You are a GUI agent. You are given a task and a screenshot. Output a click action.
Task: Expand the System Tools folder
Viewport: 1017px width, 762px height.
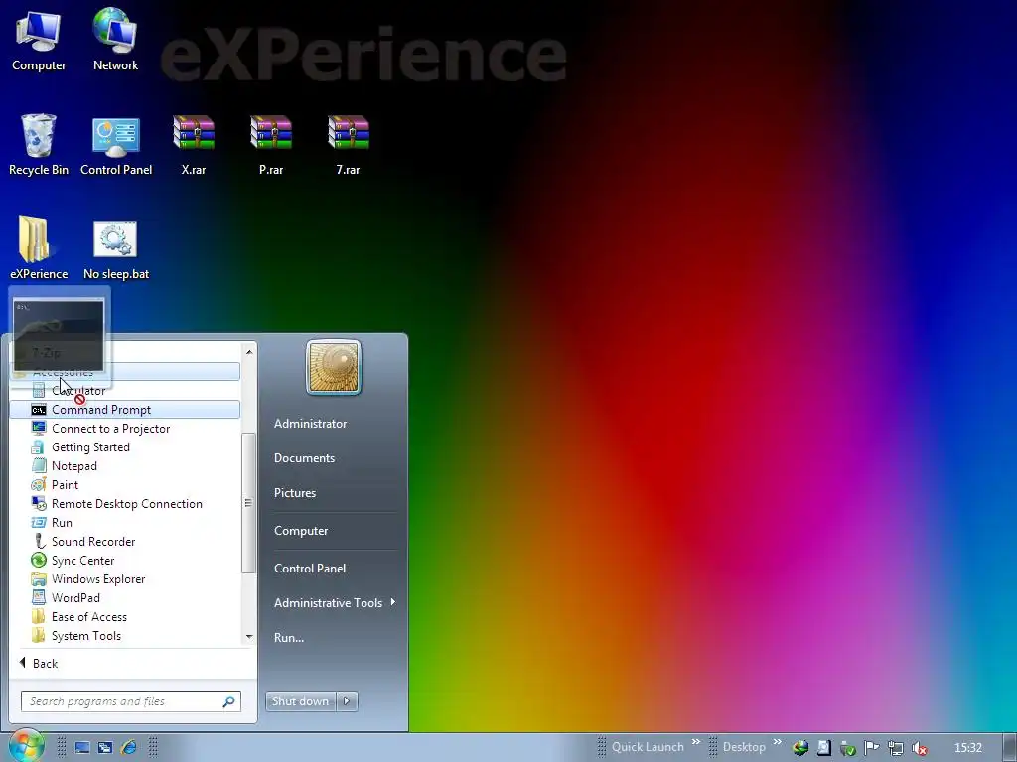[124, 635]
